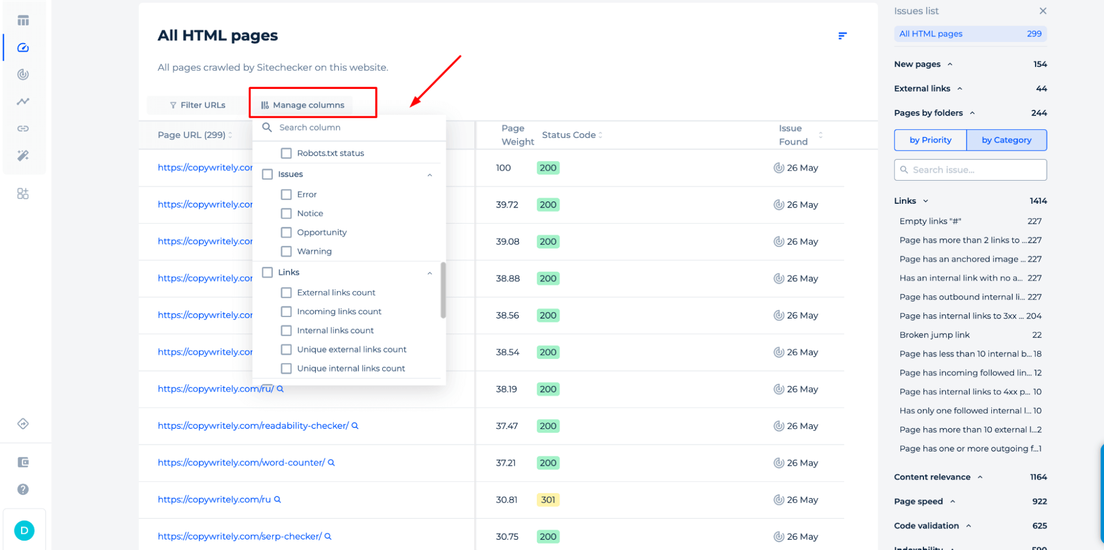
Task: Close the Issues list panel
Action: pyautogui.click(x=1043, y=11)
